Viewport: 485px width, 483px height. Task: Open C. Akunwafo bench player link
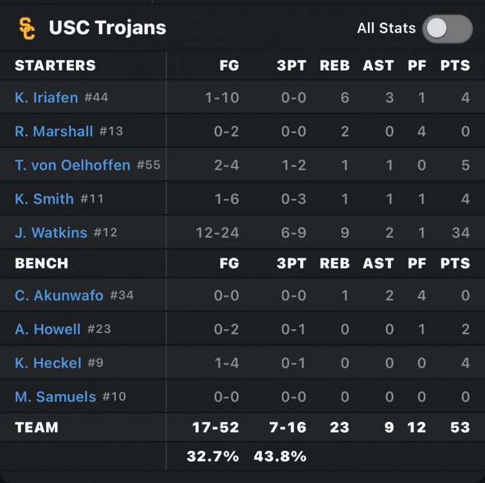click(x=59, y=296)
